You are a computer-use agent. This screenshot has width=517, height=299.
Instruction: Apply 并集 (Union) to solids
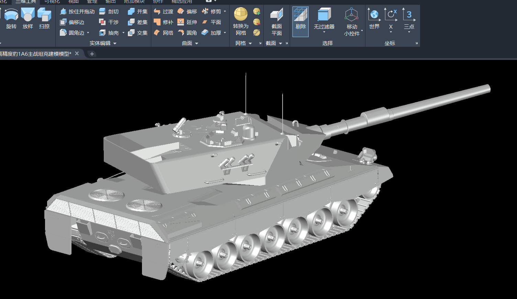point(137,11)
